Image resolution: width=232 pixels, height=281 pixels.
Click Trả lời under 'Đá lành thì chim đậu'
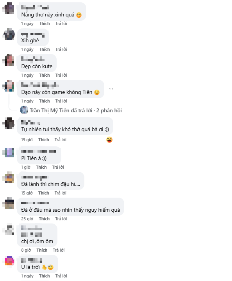60,193
